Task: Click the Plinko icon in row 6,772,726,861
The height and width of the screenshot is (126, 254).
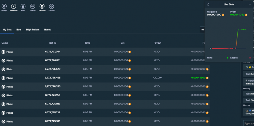Action: pos(3,61)
